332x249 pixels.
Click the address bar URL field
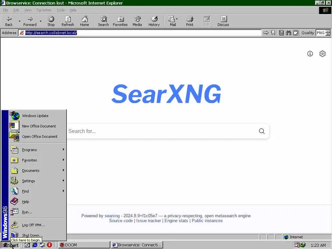coord(140,33)
